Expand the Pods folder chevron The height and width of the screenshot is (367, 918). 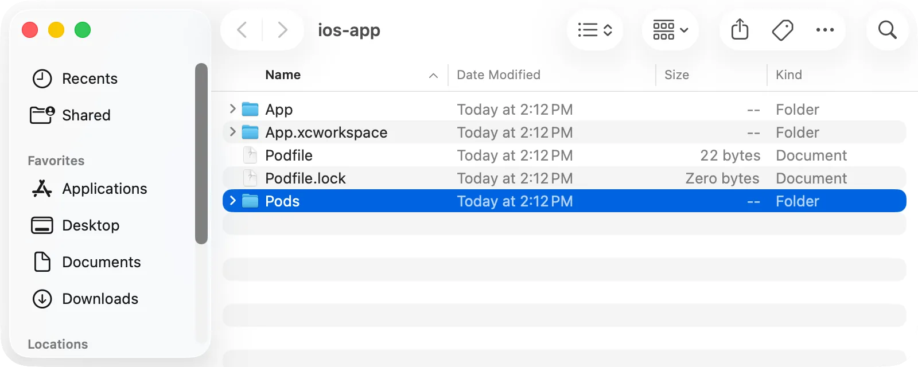click(x=232, y=200)
